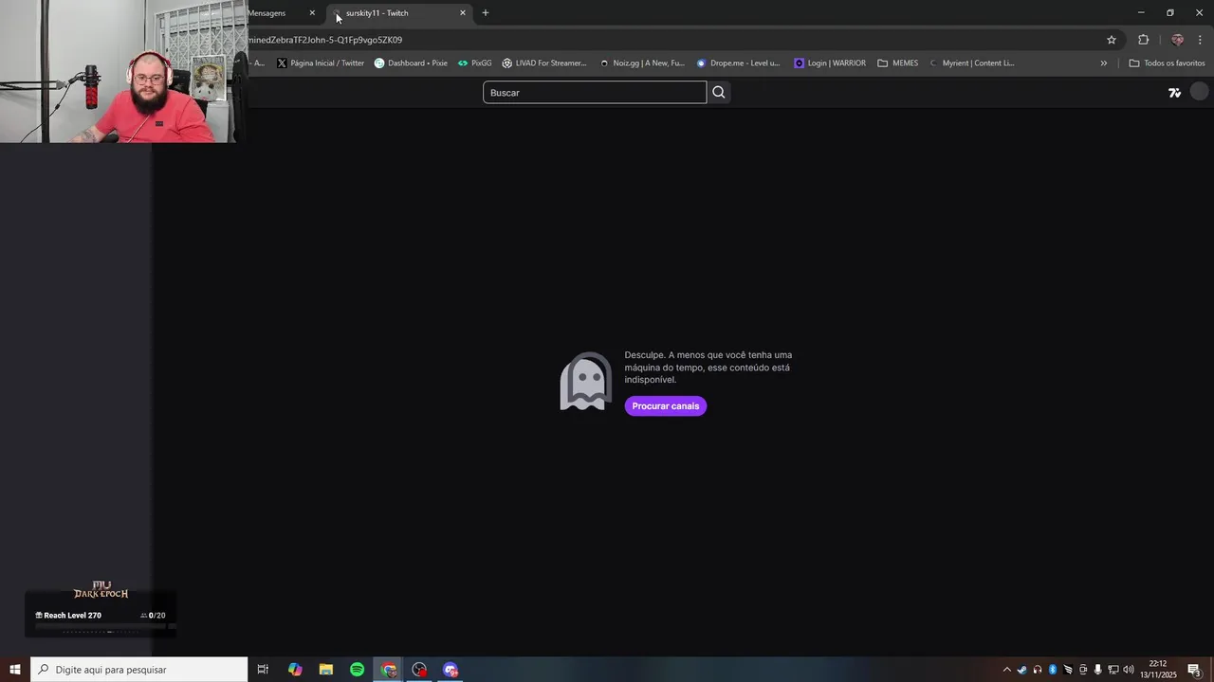Screen dimensions: 1214x682
Task: Open the volume speaker tray icon
Action: [1129, 670]
